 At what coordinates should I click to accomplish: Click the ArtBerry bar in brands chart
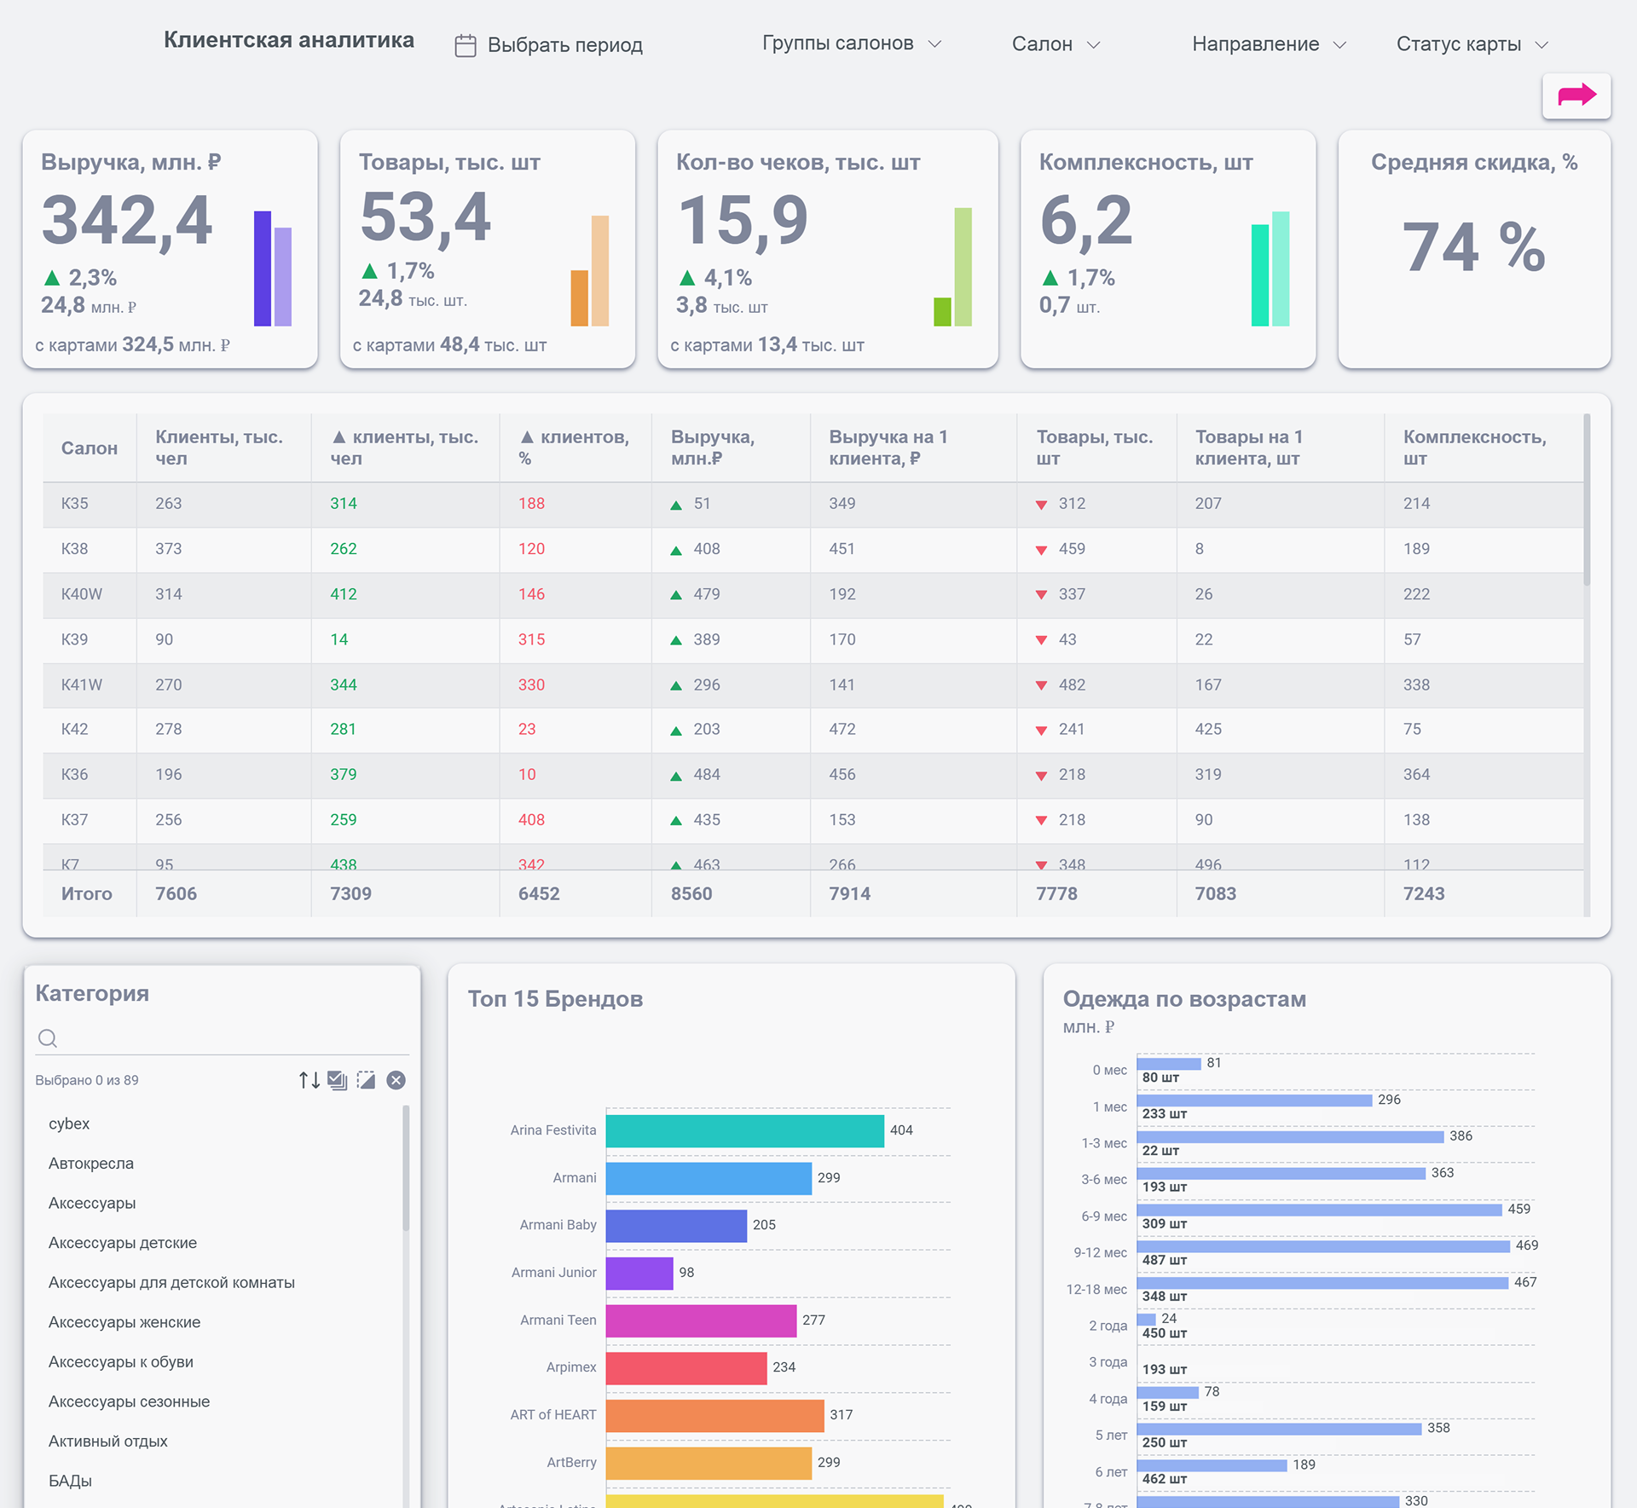709,1463
